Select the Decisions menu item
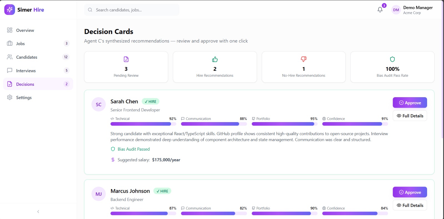The width and height of the screenshot is (444, 219). tap(38, 84)
